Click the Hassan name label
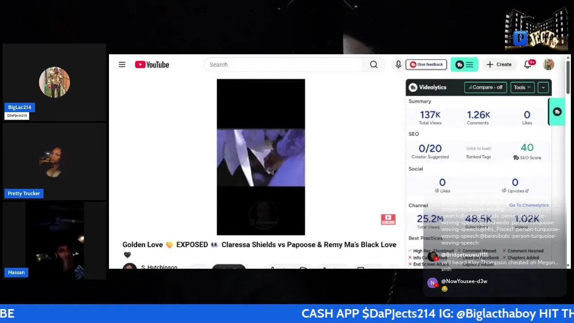This screenshot has height=323, width=574. [16, 272]
